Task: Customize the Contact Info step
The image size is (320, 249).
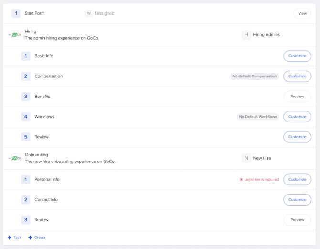Action: [x=297, y=200]
